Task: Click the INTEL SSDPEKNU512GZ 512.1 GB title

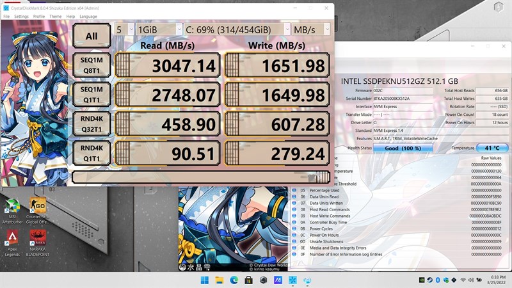Action: (x=399, y=81)
